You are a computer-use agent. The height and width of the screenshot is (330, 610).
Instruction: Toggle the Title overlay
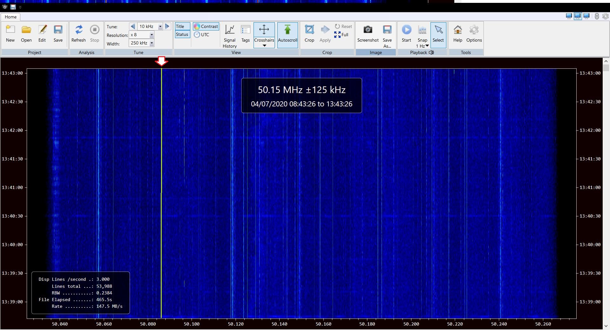point(182,26)
